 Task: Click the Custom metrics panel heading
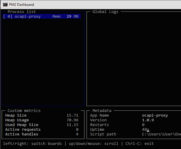tap(24, 111)
